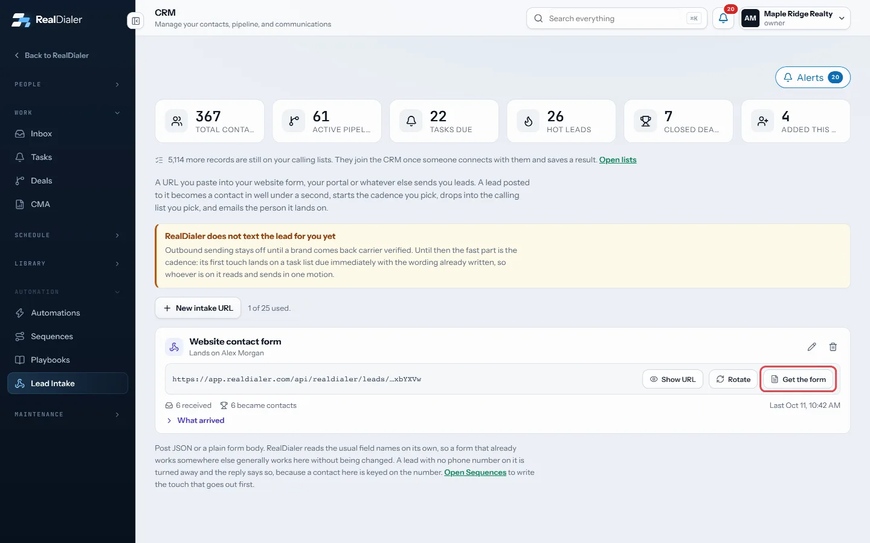Focus the Search everything field

tap(616, 19)
